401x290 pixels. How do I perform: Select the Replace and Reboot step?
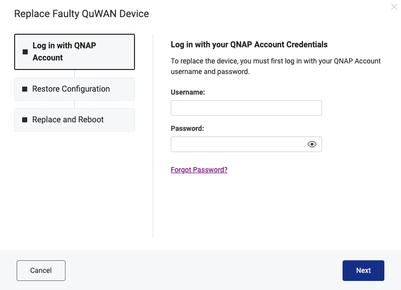[x=75, y=120]
